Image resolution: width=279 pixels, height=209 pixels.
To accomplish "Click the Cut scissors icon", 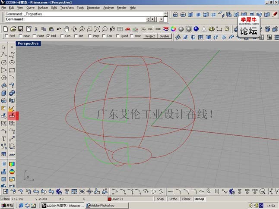I will [36, 29].
